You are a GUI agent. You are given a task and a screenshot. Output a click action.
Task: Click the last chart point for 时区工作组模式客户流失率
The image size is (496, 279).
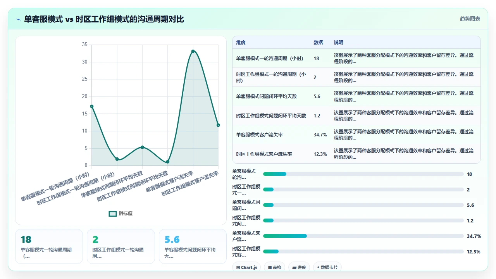218,125
